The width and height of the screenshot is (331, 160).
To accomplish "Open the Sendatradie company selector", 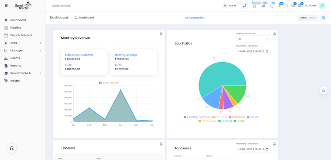I will tap(196, 18).
